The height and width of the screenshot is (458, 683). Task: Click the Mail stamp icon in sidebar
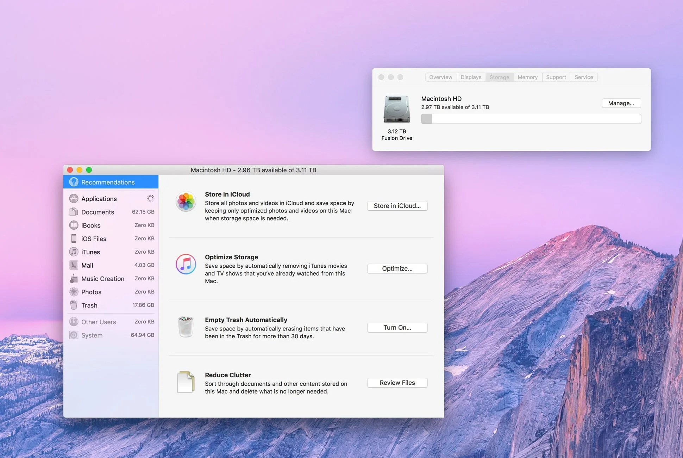(74, 265)
